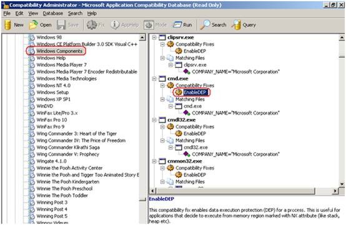346x225 pixels.
Task: Click the right pane scroll down arrow
Action: coord(342,184)
